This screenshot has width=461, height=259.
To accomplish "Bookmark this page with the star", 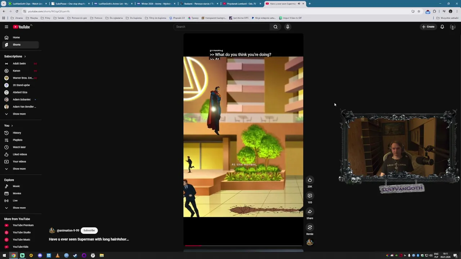I will coord(419,11).
